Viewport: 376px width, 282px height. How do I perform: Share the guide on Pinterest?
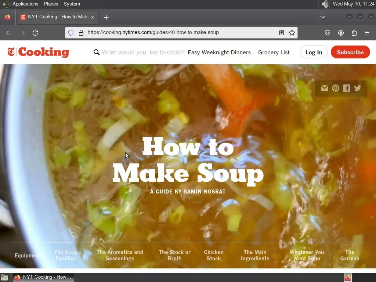[336, 88]
